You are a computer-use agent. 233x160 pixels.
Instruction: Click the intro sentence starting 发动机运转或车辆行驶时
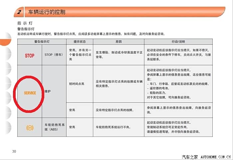(x=91, y=34)
